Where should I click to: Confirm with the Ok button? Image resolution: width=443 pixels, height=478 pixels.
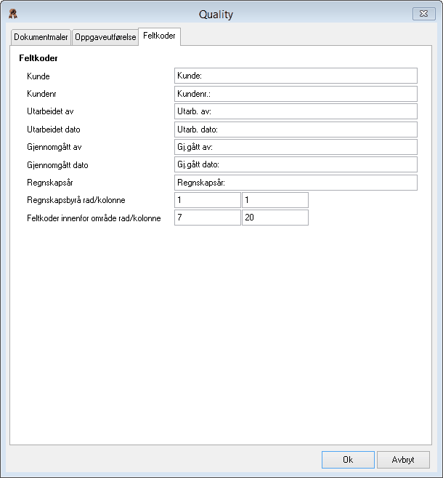pyautogui.click(x=348, y=460)
